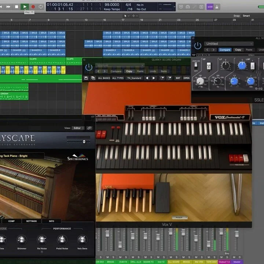Image resolution: width=264 pixels, height=264 pixels.
Task: Open the Untitled preset dropdown in SSL EQ
Action: click(229, 44)
